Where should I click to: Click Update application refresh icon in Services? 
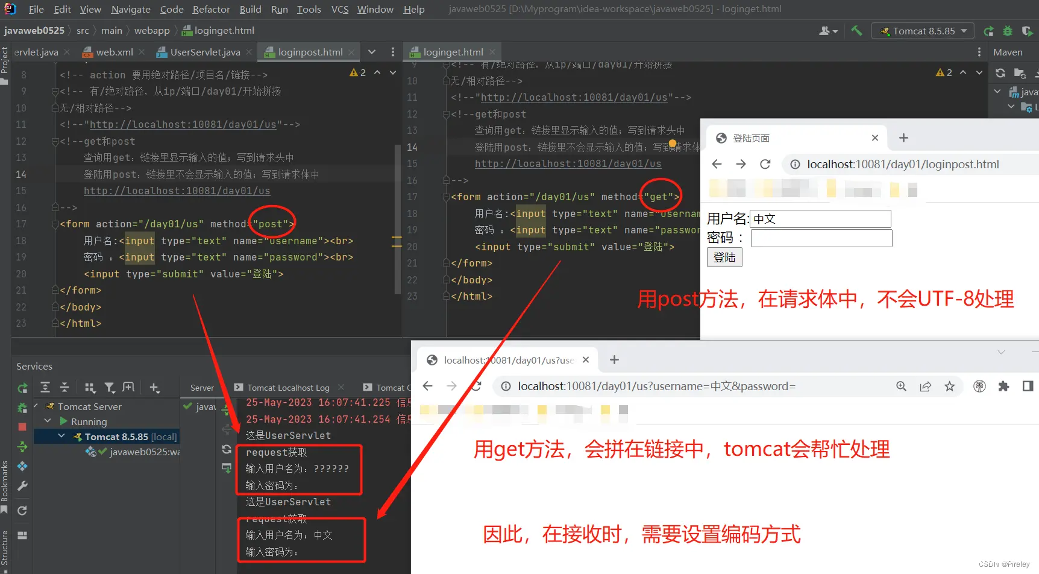point(22,511)
